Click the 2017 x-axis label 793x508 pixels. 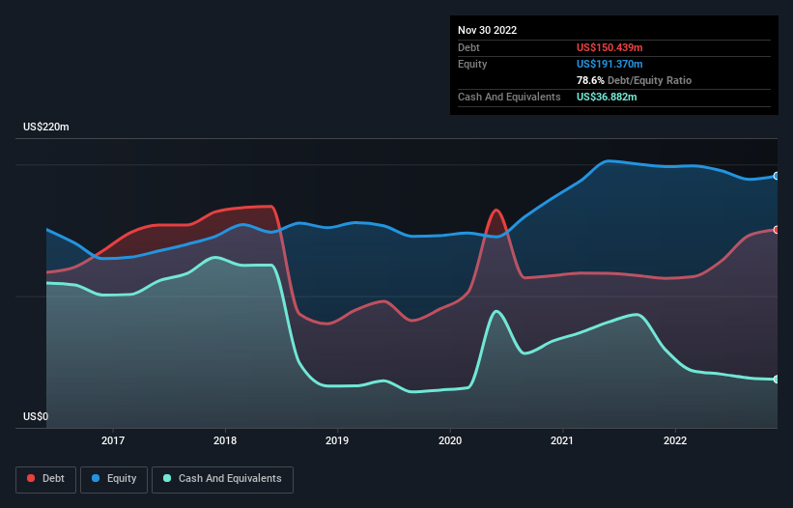(x=113, y=440)
